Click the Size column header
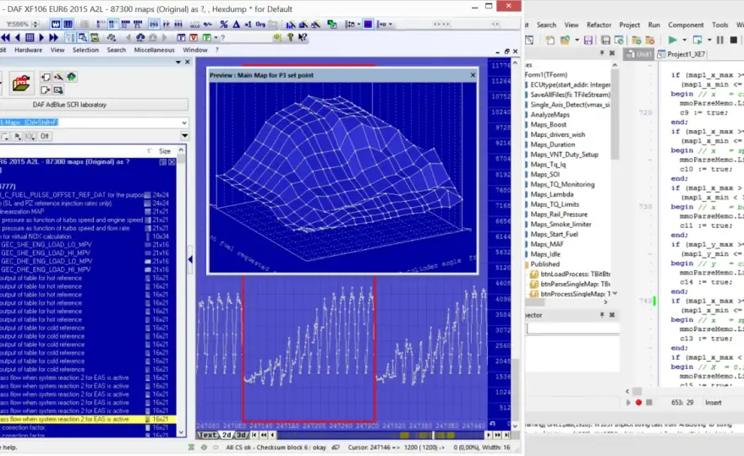This screenshot has width=744, height=456. click(x=165, y=151)
